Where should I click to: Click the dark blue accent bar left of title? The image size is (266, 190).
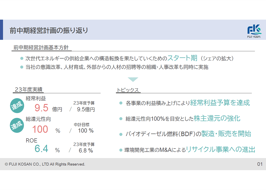(x=2, y=30)
